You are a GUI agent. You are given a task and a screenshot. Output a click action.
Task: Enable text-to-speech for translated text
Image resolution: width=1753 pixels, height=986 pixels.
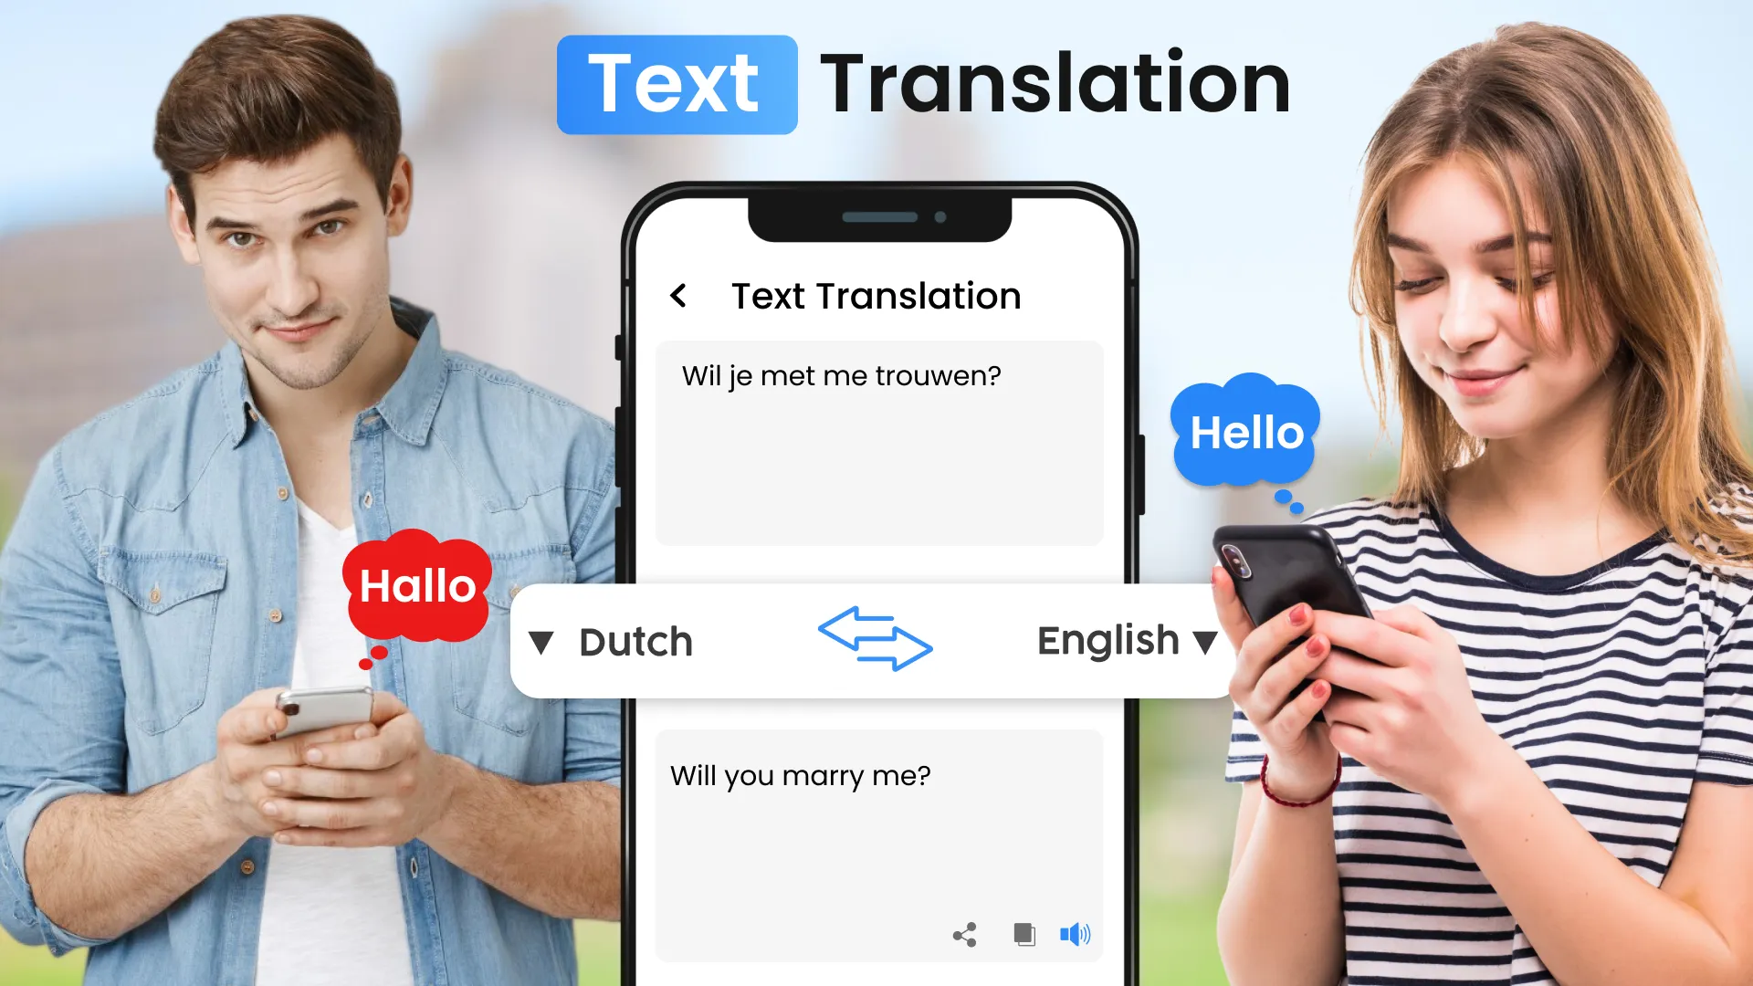[1076, 932]
